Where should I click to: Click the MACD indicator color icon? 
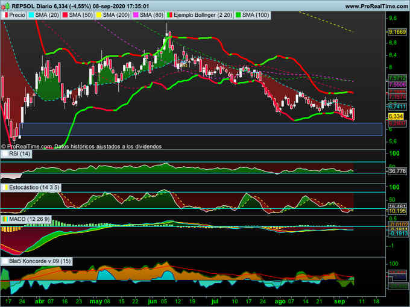tap(5, 219)
